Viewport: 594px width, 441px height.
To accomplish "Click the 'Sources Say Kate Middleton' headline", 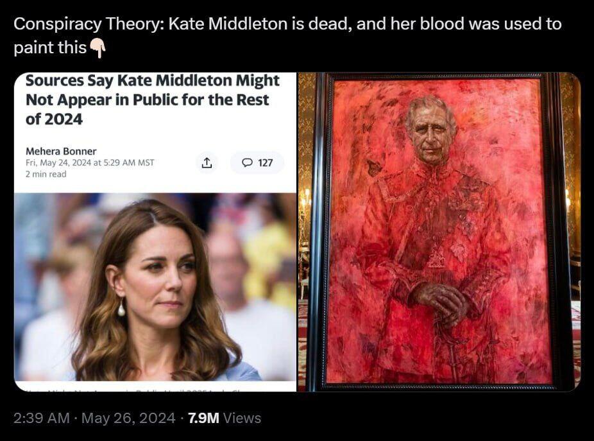I will 153,99.
